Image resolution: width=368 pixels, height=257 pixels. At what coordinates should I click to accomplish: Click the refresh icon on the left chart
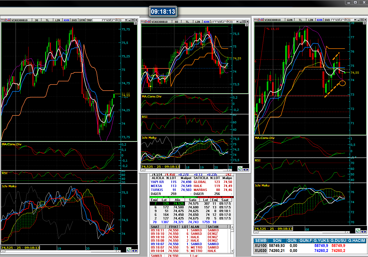(x=129, y=250)
